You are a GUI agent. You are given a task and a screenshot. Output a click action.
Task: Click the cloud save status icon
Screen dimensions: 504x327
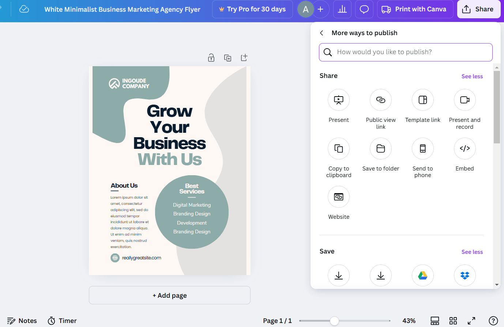(x=24, y=9)
